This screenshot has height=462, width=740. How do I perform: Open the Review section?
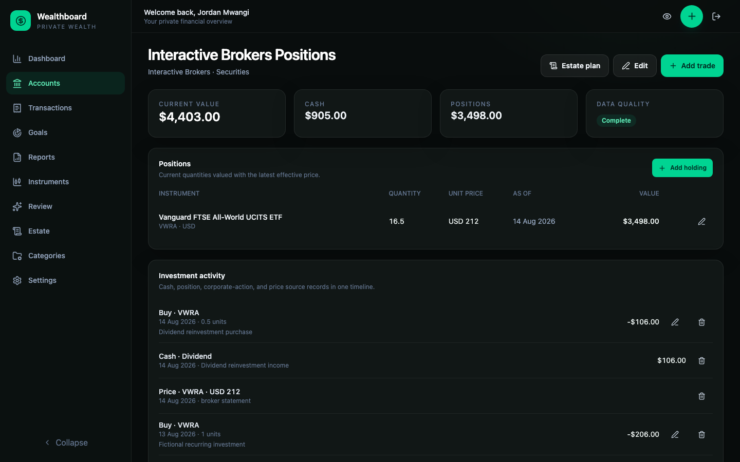[x=65, y=206]
